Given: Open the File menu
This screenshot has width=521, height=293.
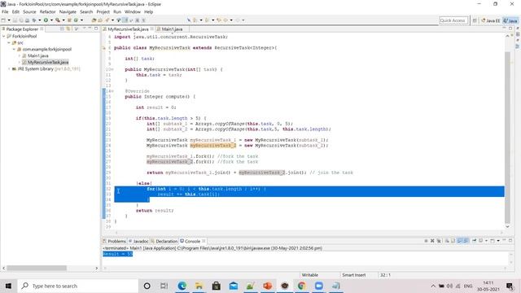Looking at the screenshot, I should [x=5, y=11].
